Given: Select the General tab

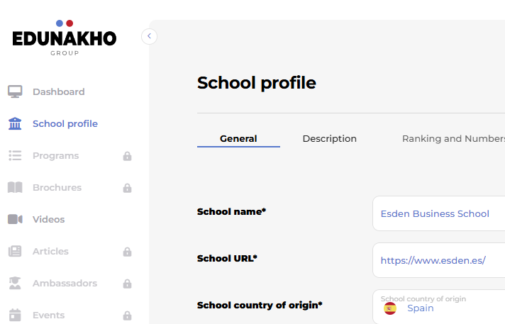Looking at the screenshot, I should pos(238,139).
